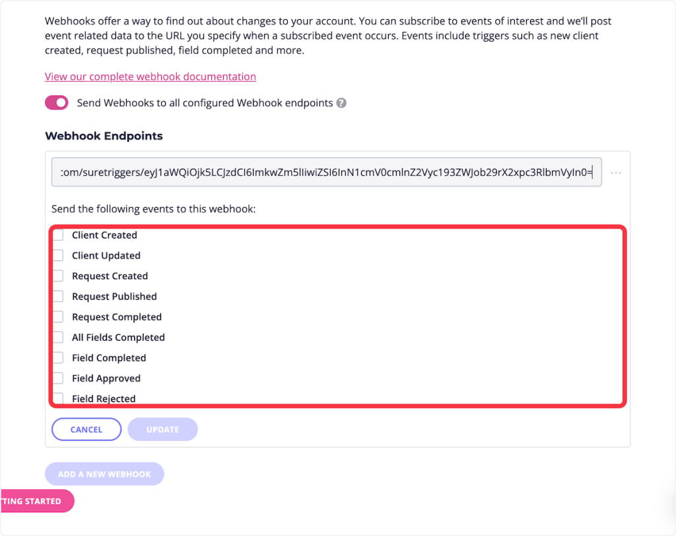Toggle Send Webhooks to all endpoints switch
This screenshot has height=536, width=676.
click(57, 103)
